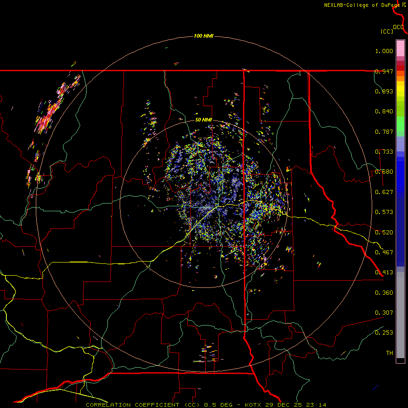Select the 0.733 scale value

384,152
